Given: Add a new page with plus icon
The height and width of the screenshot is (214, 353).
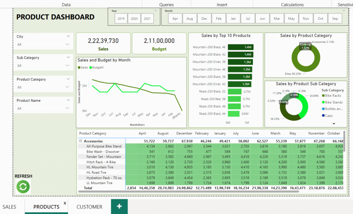Looking at the screenshot, I should tap(119, 206).
